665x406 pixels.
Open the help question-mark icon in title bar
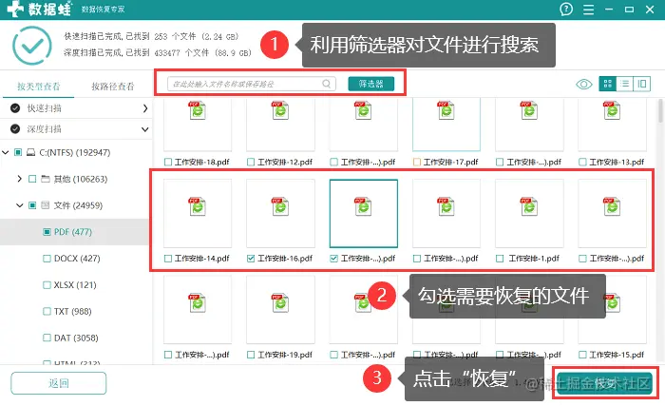(x=566, y=10)
